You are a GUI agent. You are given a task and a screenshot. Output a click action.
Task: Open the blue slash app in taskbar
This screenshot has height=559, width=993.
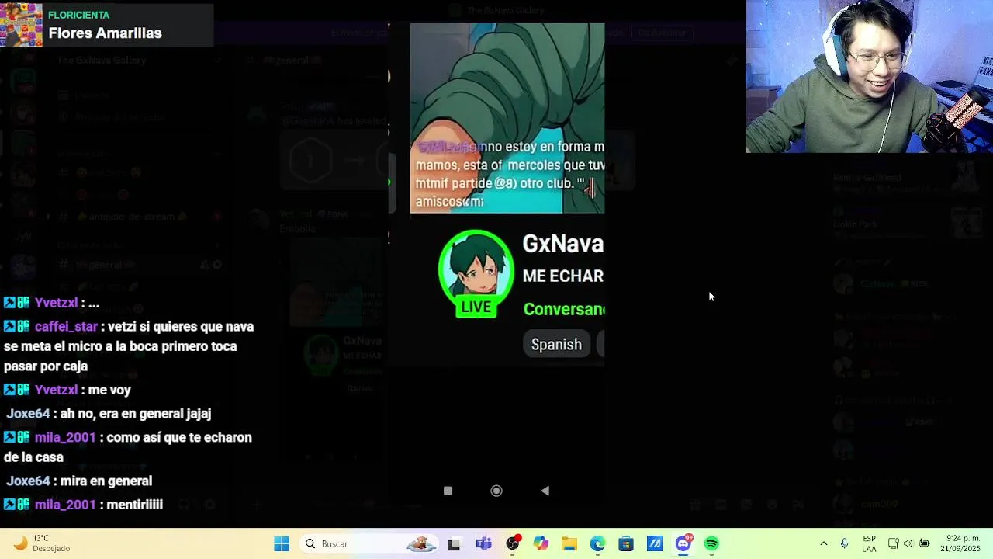click(x=654, y=544)
